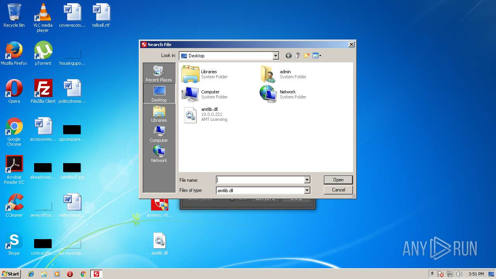Select the ppcompare desktop file
The image size is (496, 279).
coord(72,132)
